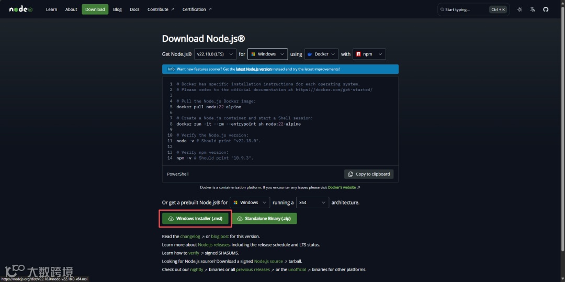The width and height of the screenshot is (565, 282).
Task: Click the 'docker pull node:22-alpine' code line
Action: coord(209,107)
